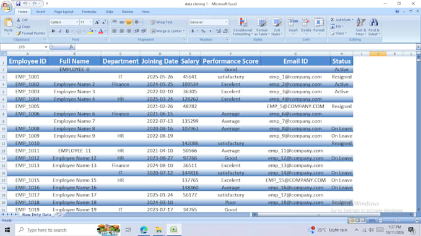
Task: Expand the Merge & Center arrow
Action: (x=184, y=31)
